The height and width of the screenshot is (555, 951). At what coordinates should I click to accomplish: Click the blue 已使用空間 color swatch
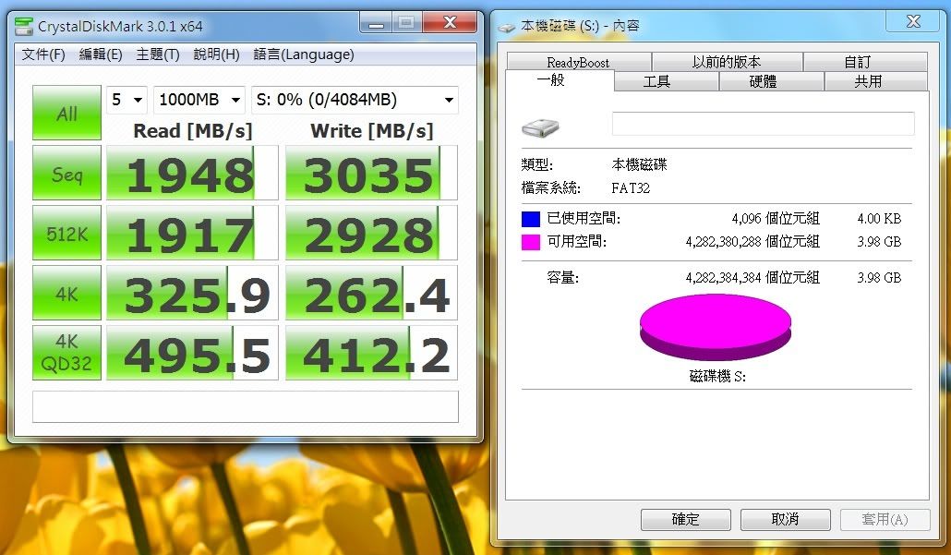[x=531, y=219]
